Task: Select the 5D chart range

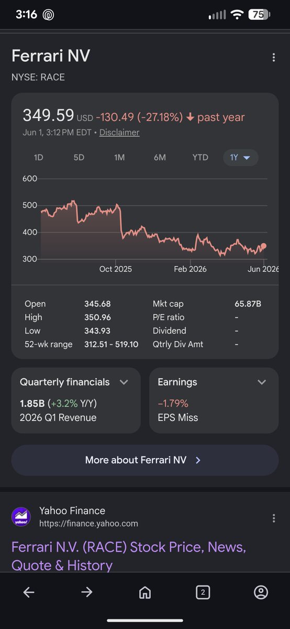Action: coord(79,157)
